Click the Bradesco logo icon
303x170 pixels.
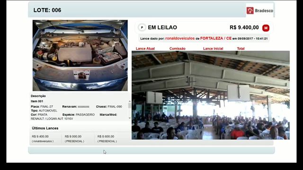pyautogui.click(x=250, y=10)
